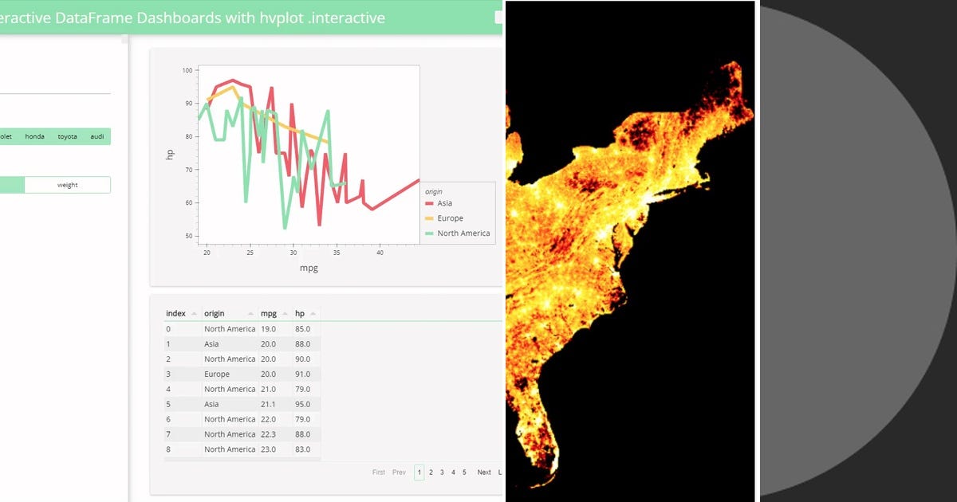This screenshot has height=502, width=957.
Task: Click the First pagination link
Action: (379, 472)
